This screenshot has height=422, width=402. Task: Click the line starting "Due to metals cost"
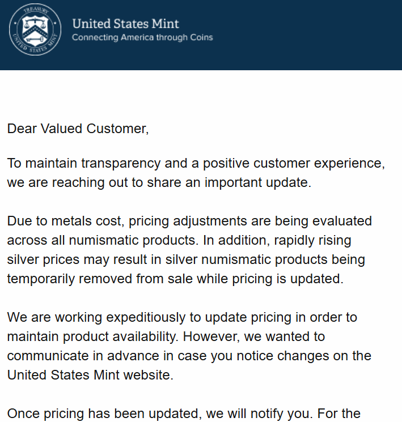click(189, 221)
